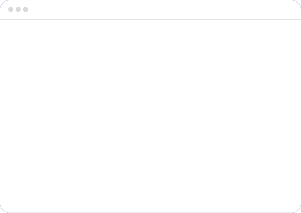301x213 pixels.
Task: Click the leftmost gray window dot
Action: click(x=11, y=9)
